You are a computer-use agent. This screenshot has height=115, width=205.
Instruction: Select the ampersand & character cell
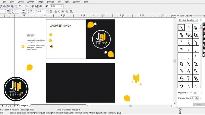coord(196,35)
